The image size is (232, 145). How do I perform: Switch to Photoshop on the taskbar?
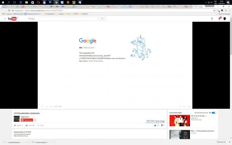tap(50, 2)
